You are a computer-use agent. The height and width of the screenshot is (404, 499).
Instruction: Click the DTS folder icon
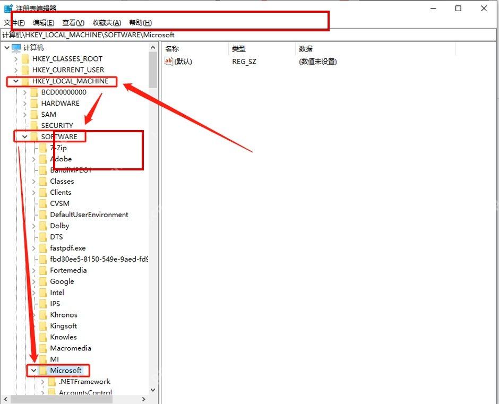pos(43,237)
